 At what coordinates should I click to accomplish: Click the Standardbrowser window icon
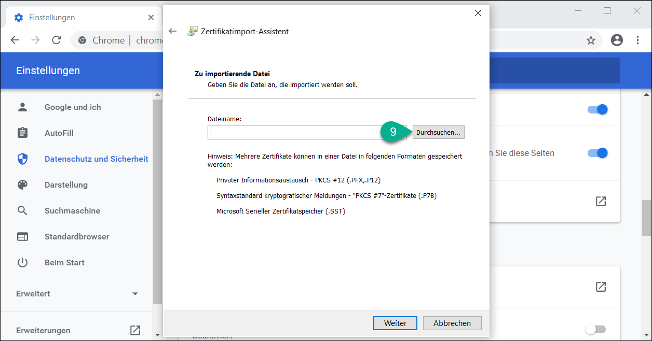[x=22, y=237]
